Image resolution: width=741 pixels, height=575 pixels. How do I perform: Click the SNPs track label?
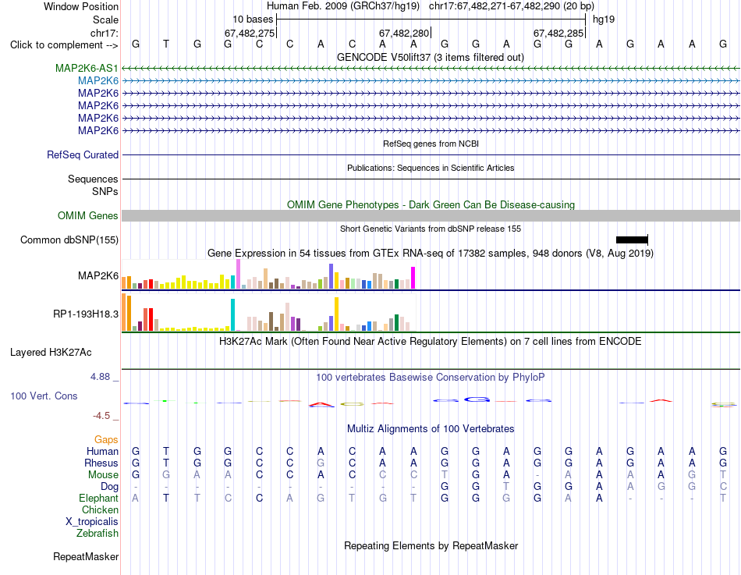(105, 191)
